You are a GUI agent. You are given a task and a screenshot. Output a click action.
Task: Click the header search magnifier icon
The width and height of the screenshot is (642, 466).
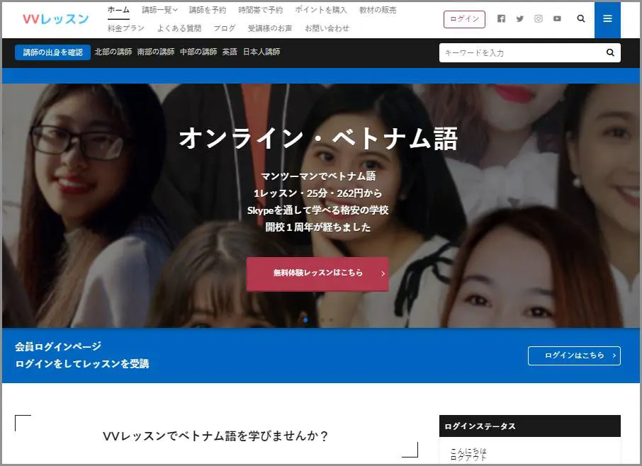[x=580, y=18]
